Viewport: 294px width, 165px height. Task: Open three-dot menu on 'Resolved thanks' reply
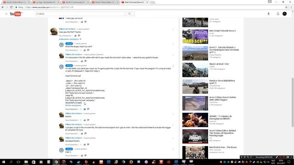(x=173, y=138)
